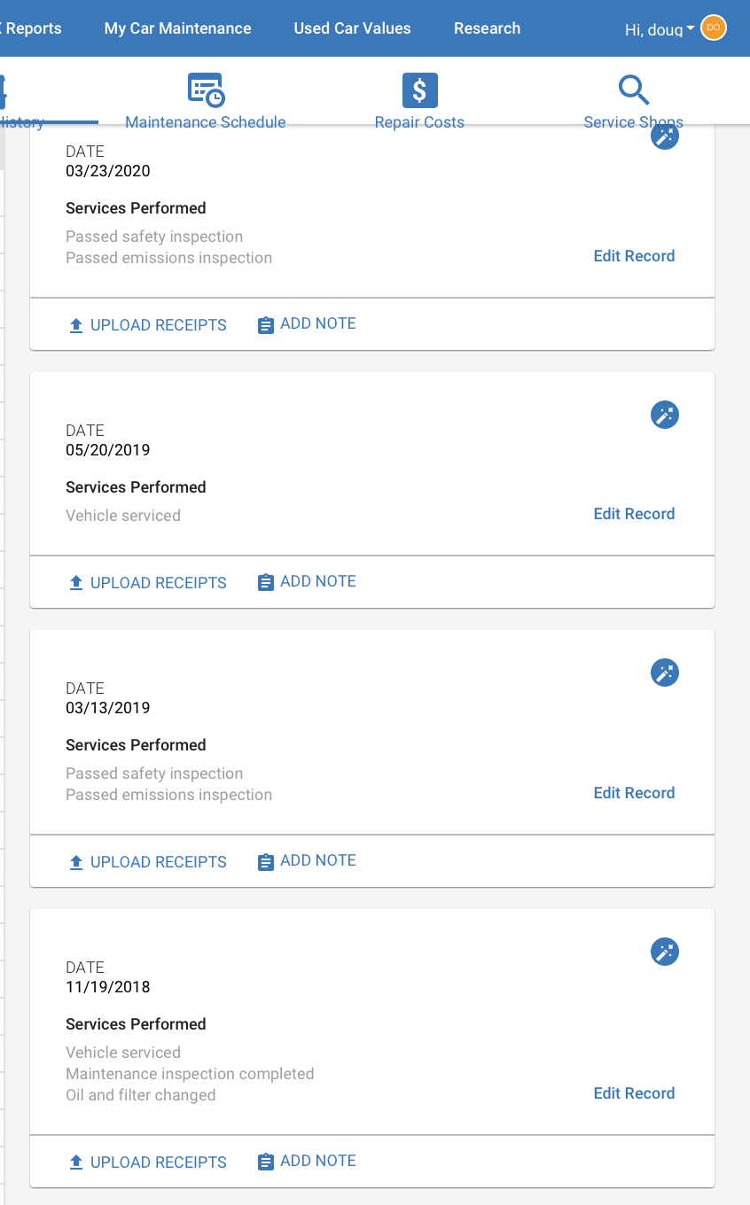
Task: Edit Record for 03/23/2020 entry
Action: [634, 256]
